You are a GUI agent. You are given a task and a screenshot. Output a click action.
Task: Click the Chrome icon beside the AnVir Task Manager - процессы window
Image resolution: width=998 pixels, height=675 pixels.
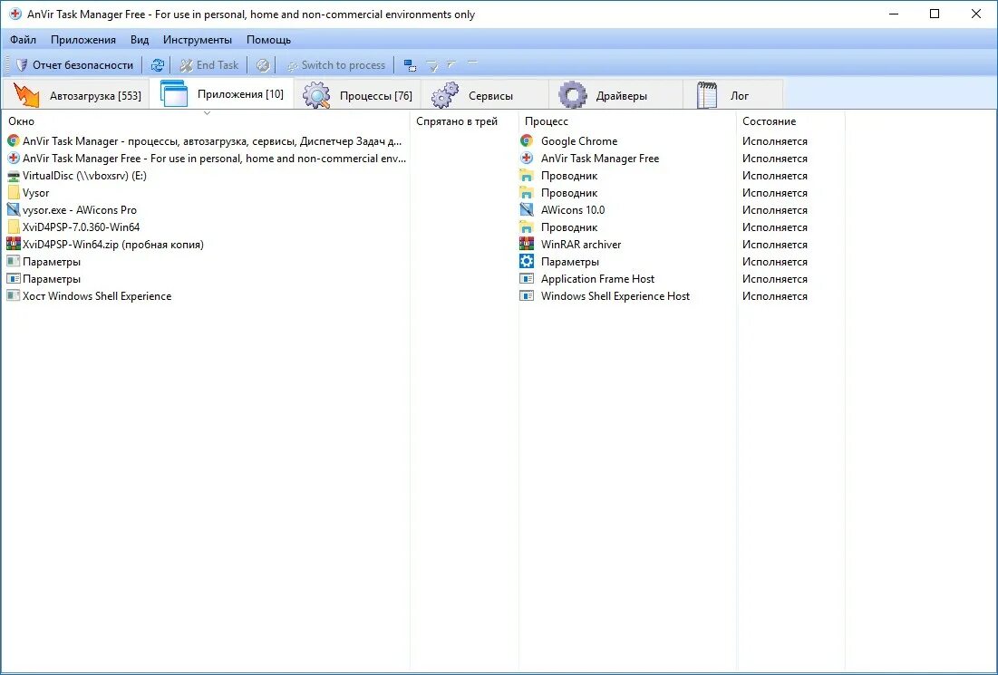tap(14, 140)
